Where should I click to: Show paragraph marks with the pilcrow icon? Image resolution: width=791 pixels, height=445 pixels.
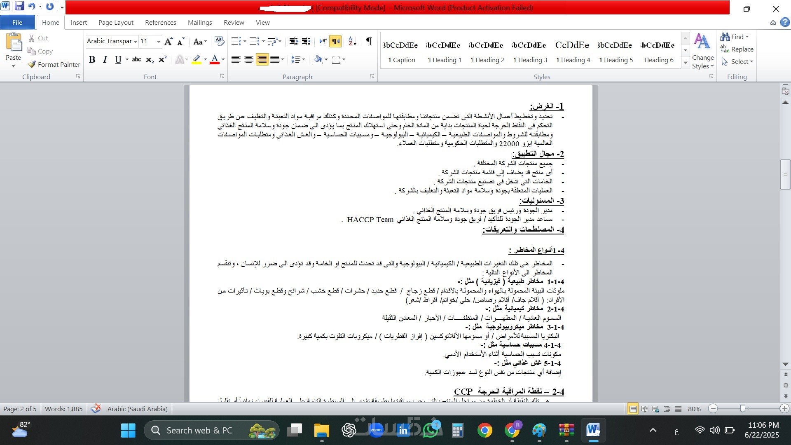[369, 41]
